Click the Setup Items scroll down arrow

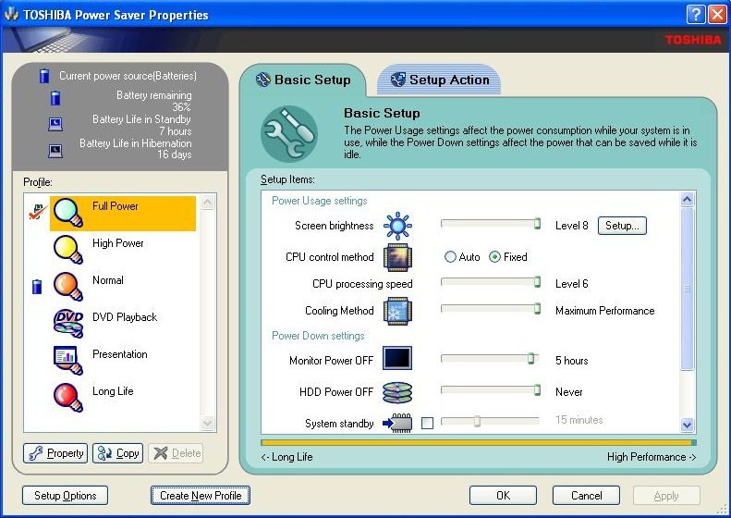[688, 425]
